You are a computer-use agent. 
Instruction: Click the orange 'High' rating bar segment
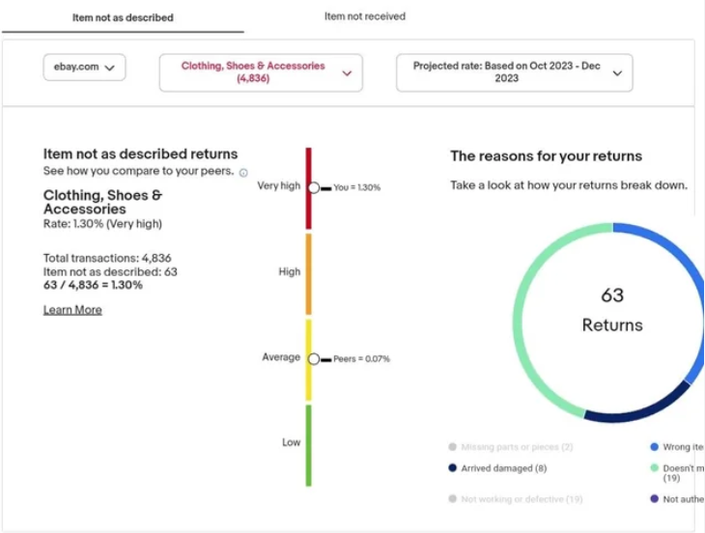309,273
